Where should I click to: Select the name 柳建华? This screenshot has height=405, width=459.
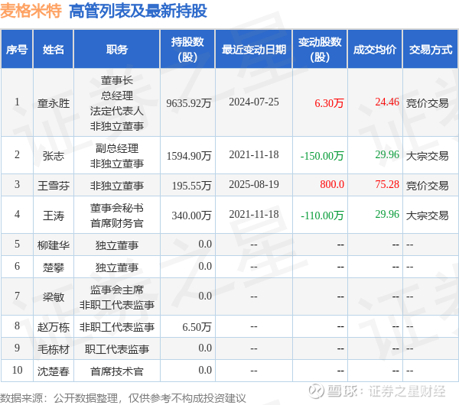coord(54,245)
